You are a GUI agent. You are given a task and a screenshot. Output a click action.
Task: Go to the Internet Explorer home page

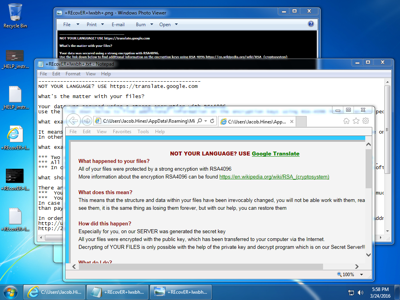[x=346, y=121]
